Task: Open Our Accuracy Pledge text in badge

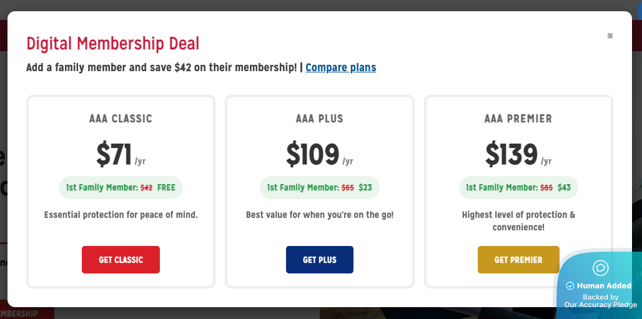Action: tap(600, 305)
